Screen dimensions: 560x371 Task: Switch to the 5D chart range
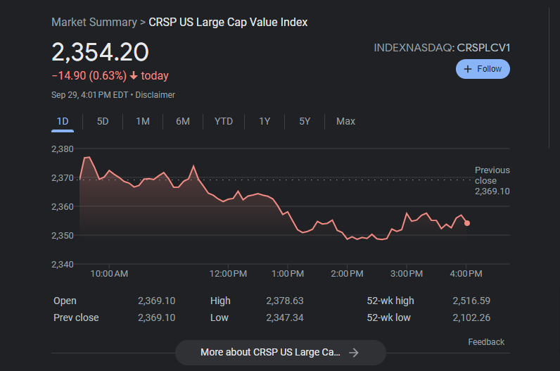coord(103,122)
